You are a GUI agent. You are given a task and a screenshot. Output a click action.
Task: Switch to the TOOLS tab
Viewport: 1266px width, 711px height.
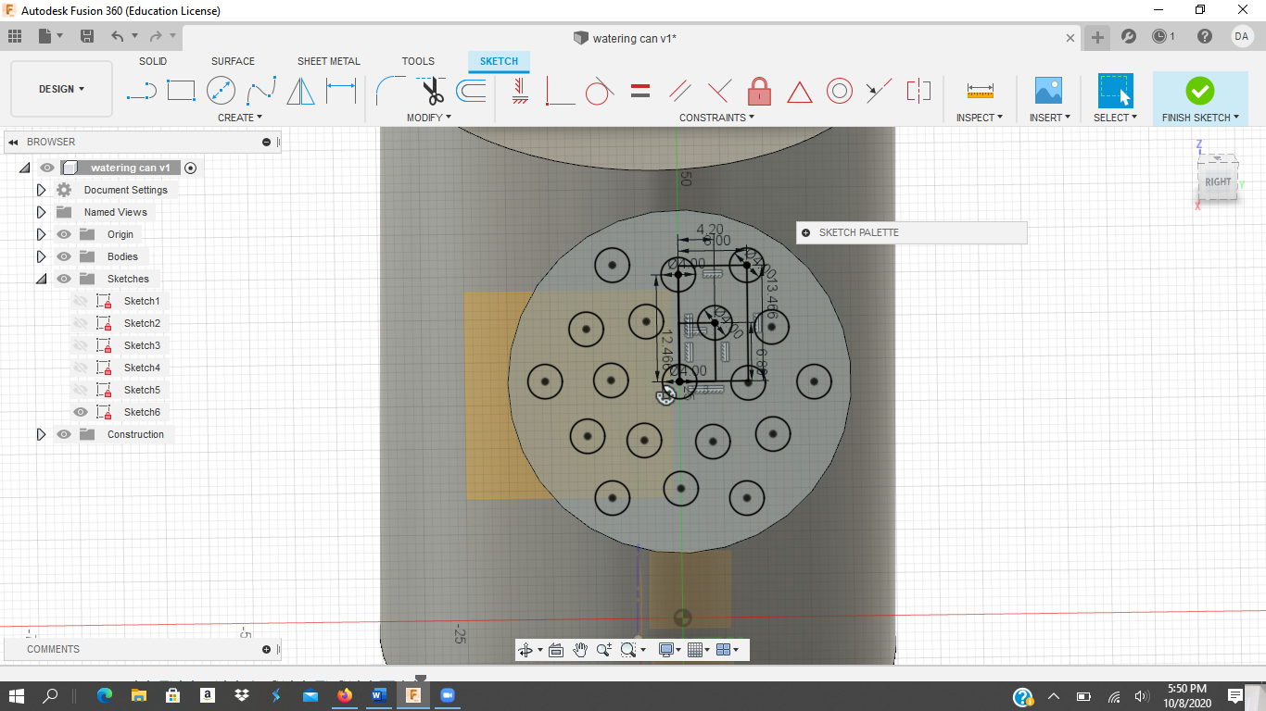tap(418, 61)
